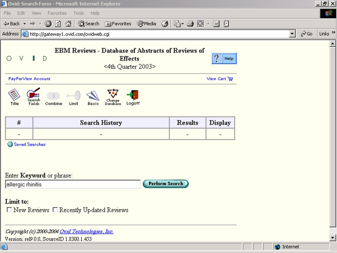Open the PayPerView Account link
337x253 pixels.
pyautogui.click(x=29, y=79)
